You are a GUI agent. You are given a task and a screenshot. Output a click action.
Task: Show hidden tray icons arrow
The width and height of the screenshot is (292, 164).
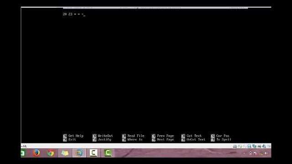(x=244, y=153)
